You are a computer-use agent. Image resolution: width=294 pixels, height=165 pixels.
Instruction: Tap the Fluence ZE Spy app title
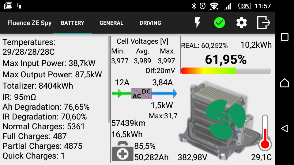pos(29,23)
